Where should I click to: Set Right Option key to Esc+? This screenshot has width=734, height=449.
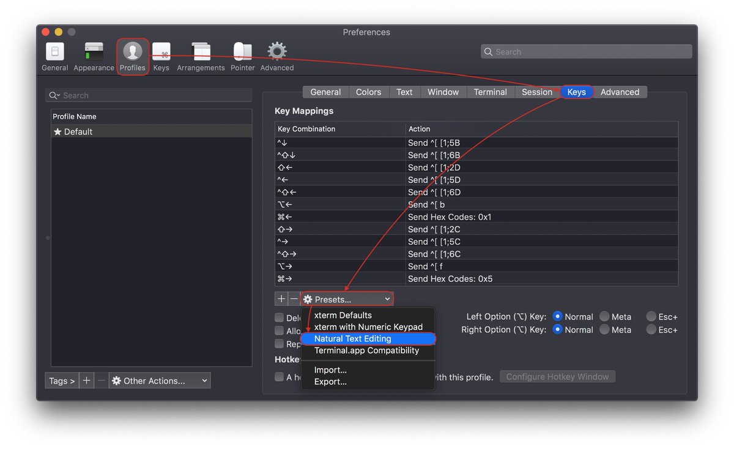pyautogui.click(x=651, y=329)
